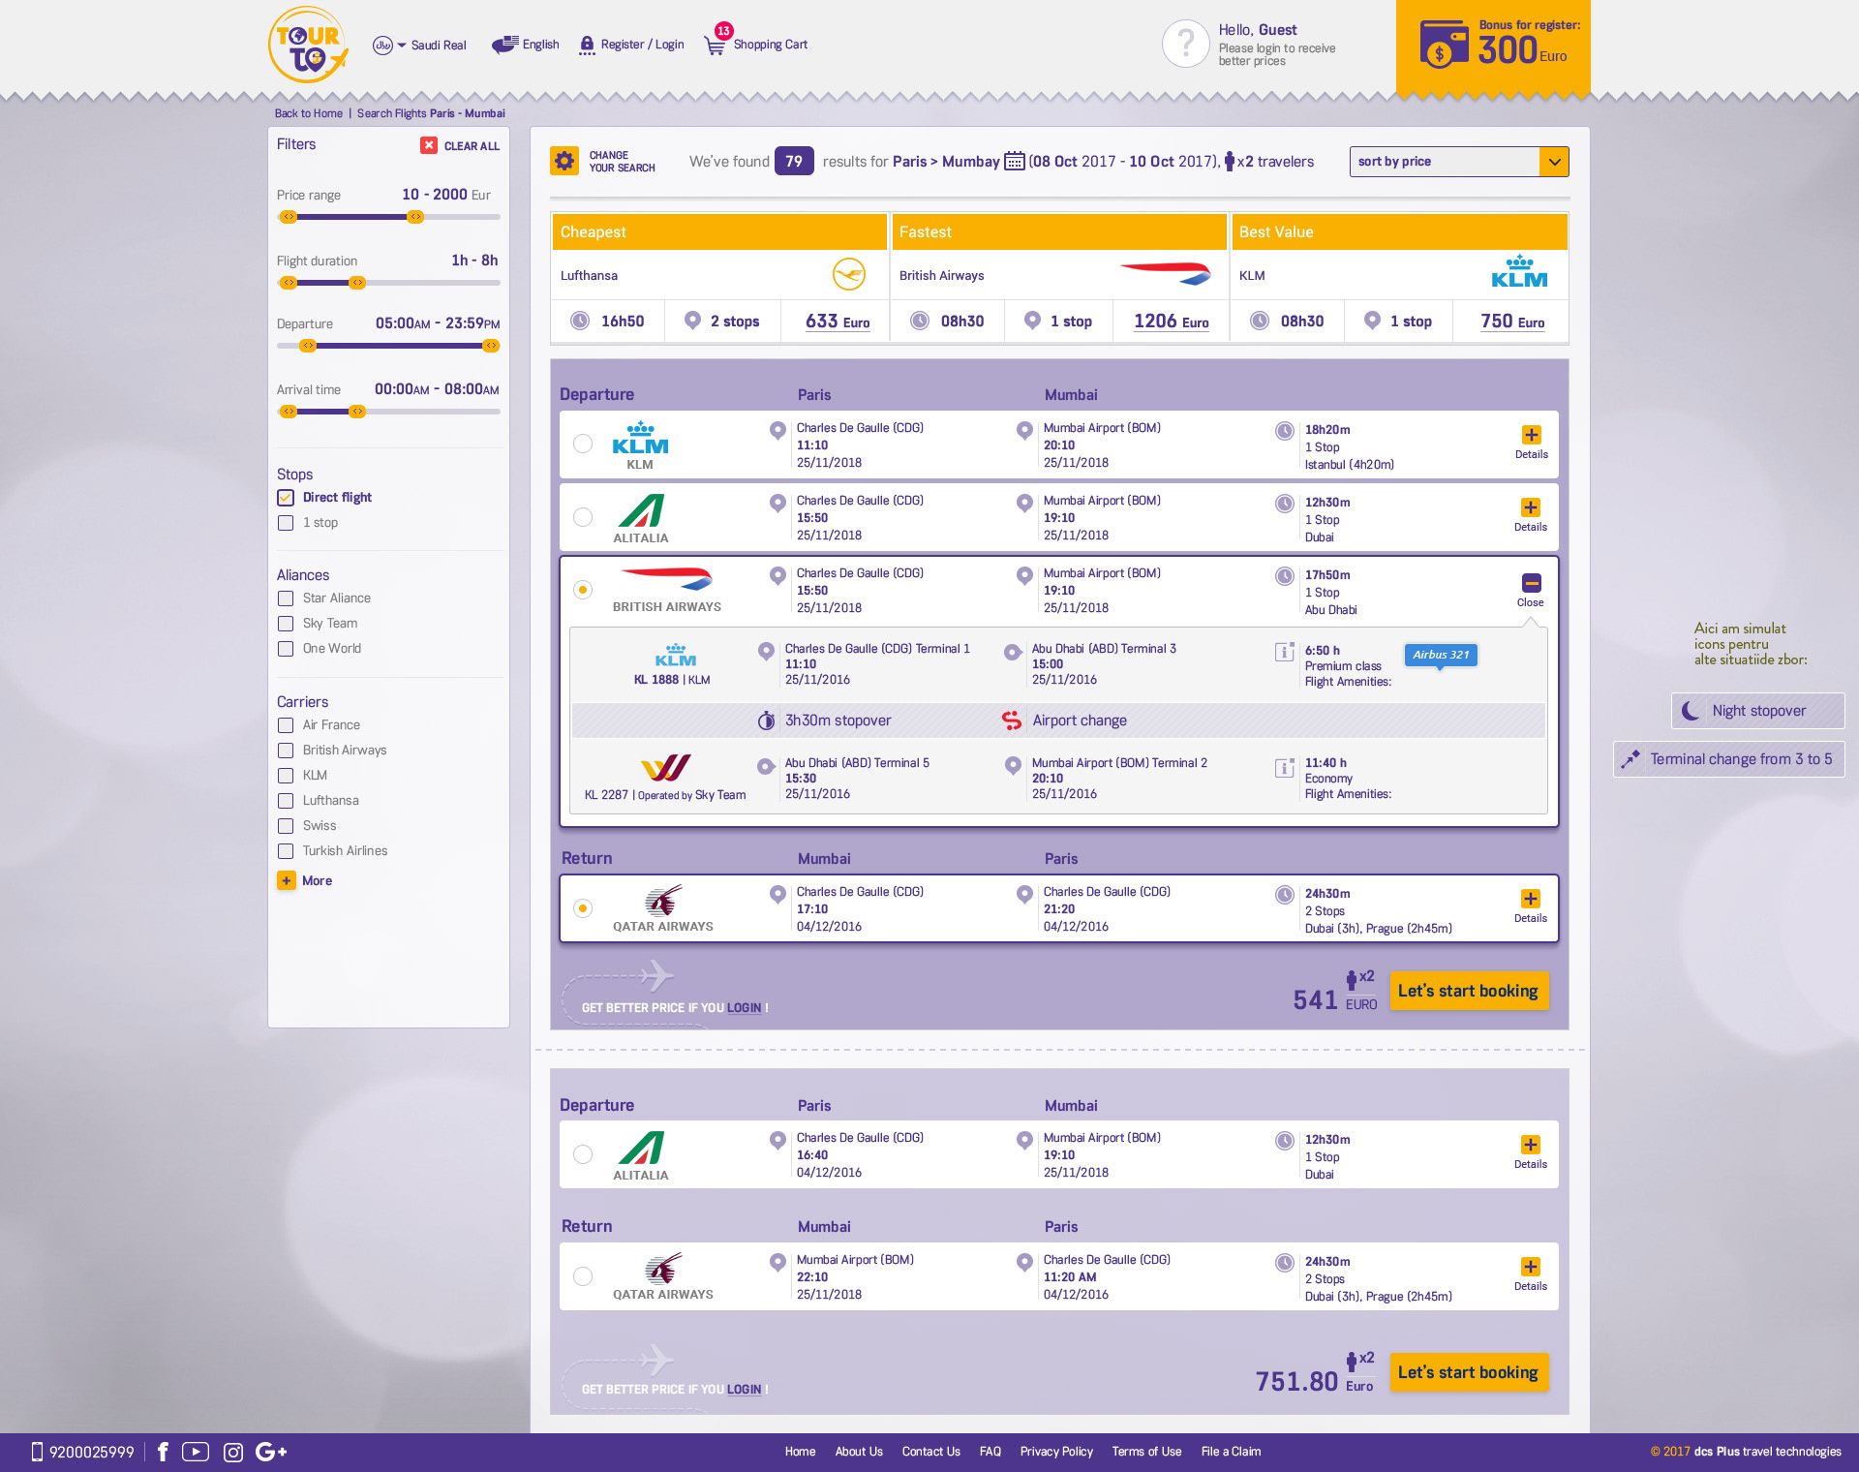Click the info icon next to 6:50 h

(x=1285, y=652)
